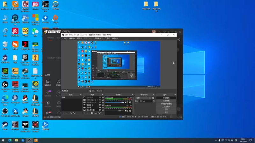Click 设置 settings button in Controls
255x143 pixels.
166,110
